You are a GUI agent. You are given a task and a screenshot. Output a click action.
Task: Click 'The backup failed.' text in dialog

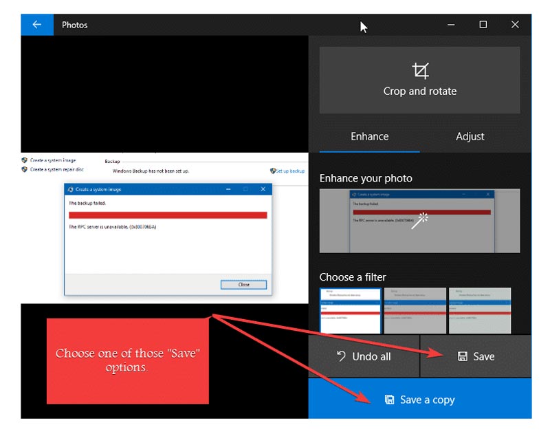click(x=87, y=203)
